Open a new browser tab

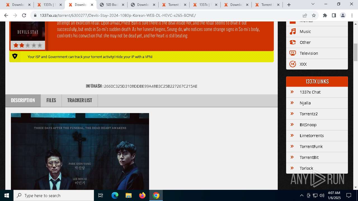click(x=289, y=5)
